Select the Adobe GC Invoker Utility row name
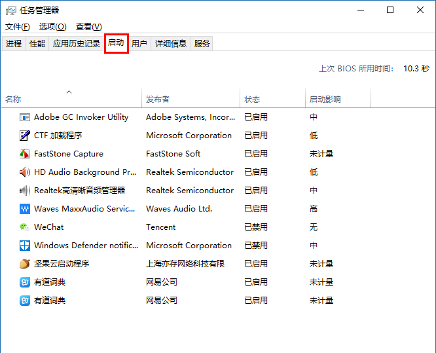This screenshot has width=436, height=353. [x=81, y=117]
